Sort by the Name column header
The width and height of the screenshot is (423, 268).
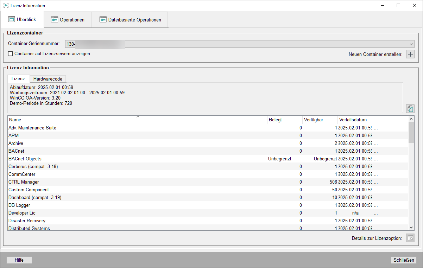[138, 120]
